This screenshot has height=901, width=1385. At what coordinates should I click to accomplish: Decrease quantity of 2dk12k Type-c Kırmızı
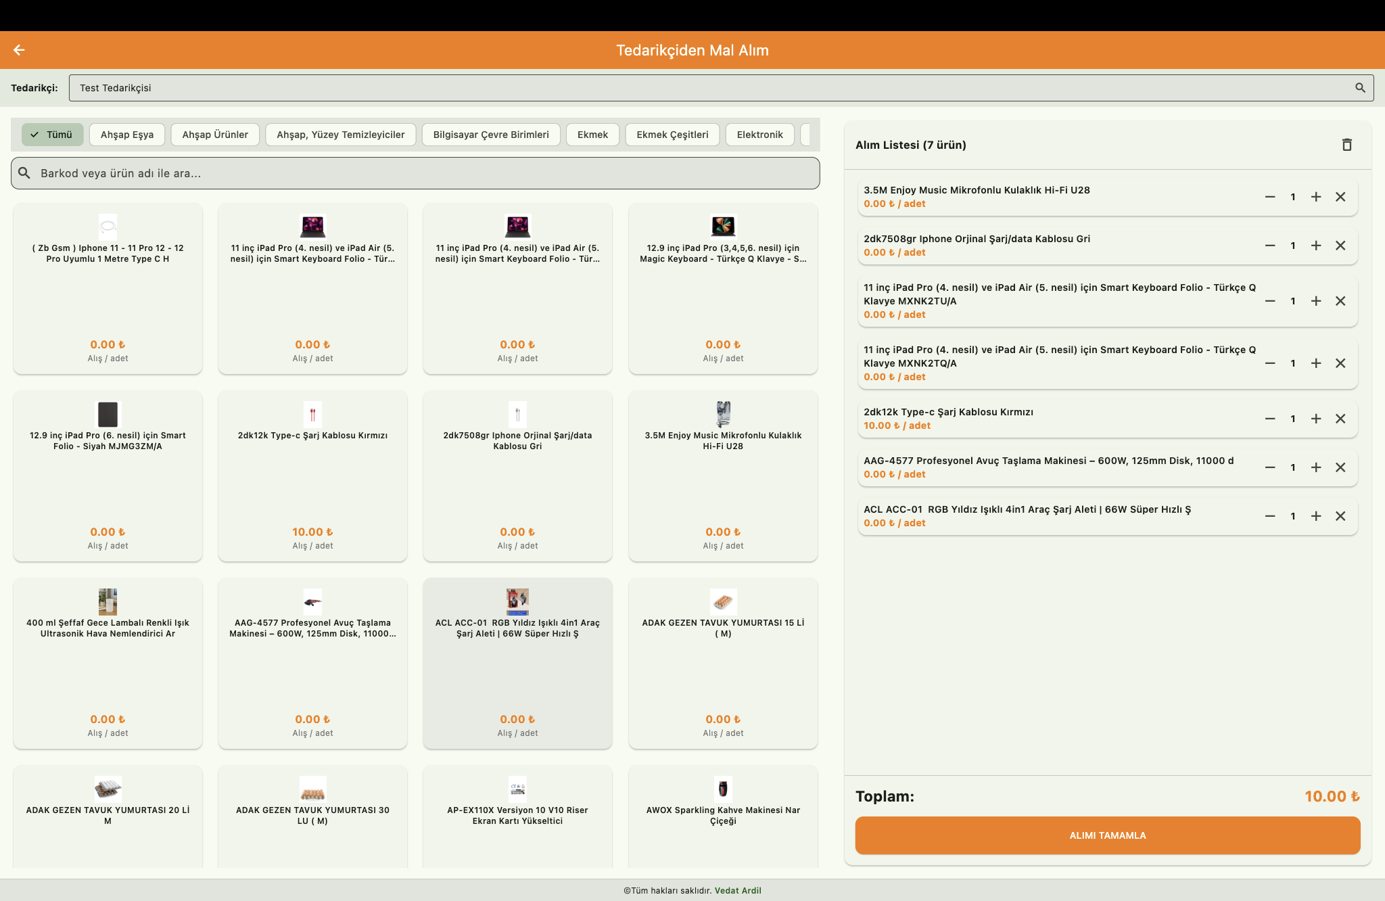point(1270,419)
